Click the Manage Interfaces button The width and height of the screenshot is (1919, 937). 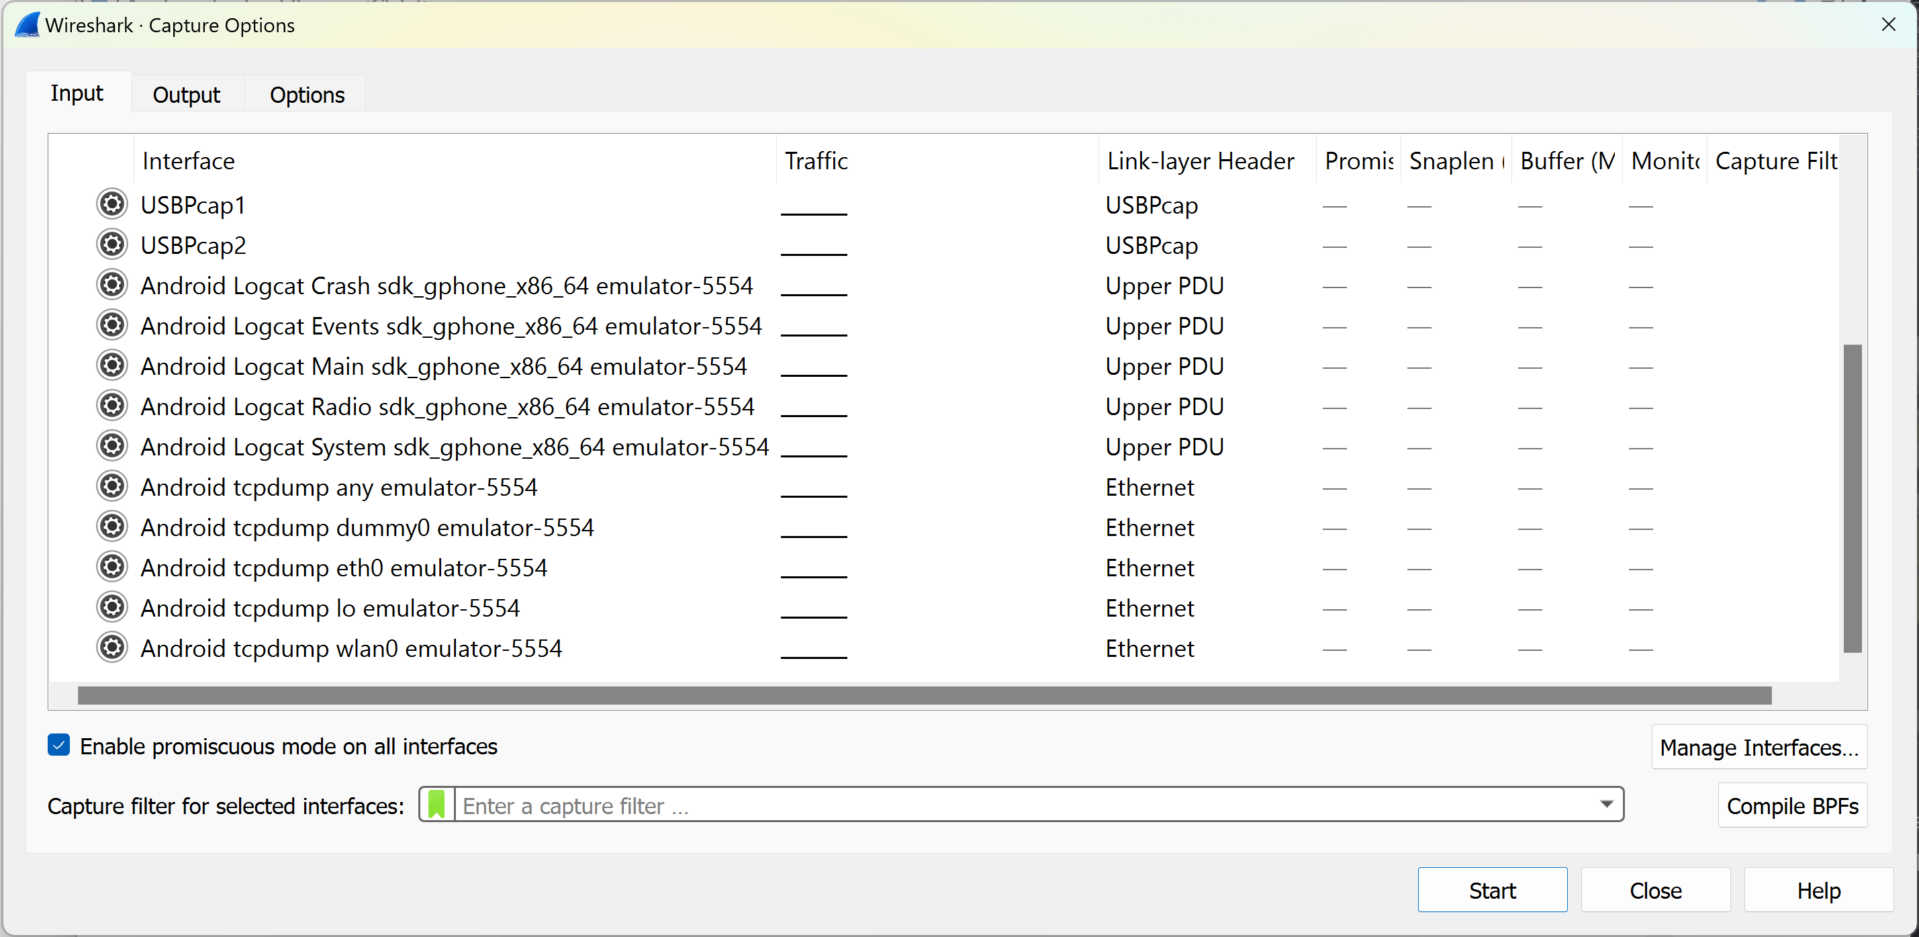1760,746
